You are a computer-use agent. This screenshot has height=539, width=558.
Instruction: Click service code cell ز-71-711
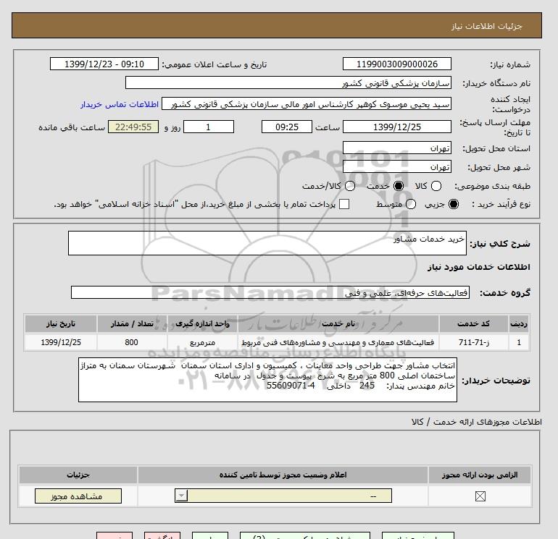coord(473,342)
